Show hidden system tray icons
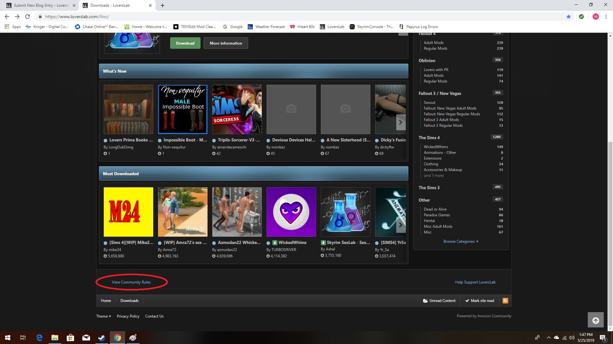 coord(549,338)
